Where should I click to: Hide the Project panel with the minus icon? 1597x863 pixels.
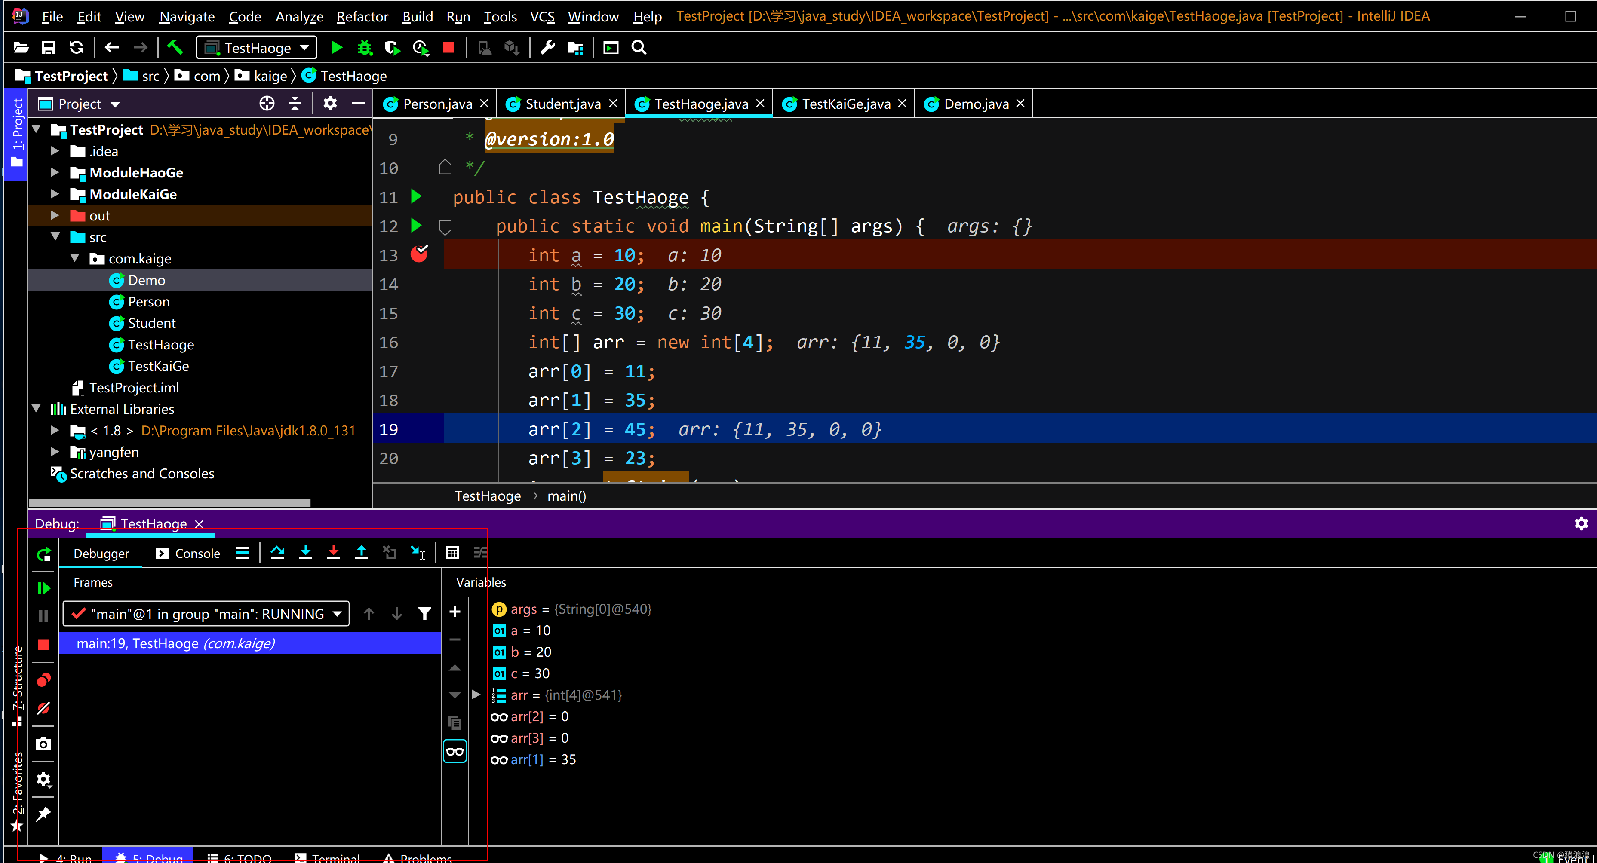[358, 104]
